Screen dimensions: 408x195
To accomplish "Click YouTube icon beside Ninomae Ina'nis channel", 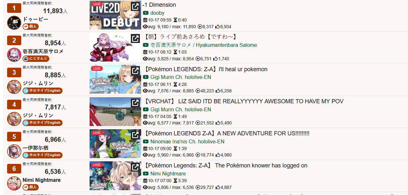I will tap(146, 141).
